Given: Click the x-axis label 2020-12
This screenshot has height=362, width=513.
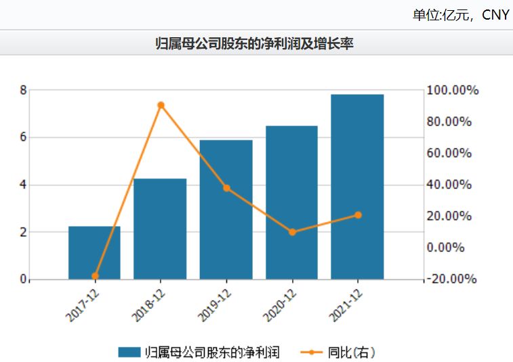Looking at the screenshot, I should (x=280, y=306).
